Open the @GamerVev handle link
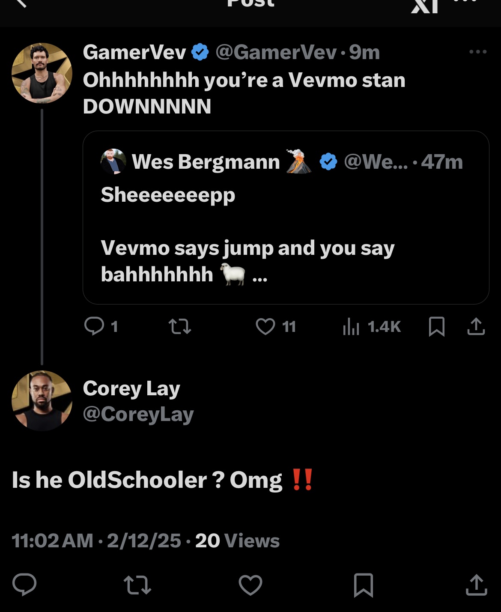 tap(276, 52)
